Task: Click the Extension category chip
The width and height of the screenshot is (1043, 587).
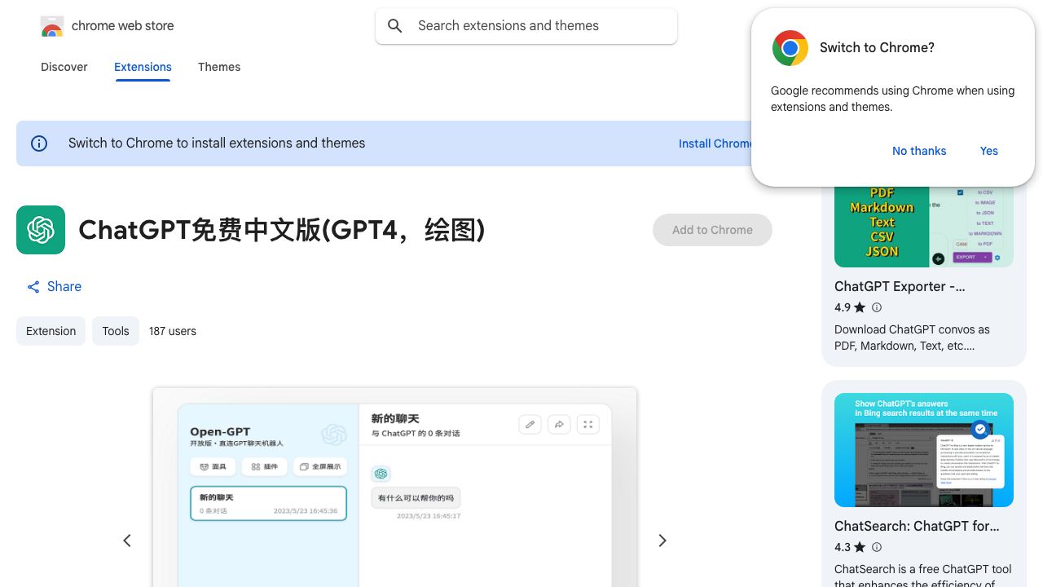Action: tap(51, 331)
